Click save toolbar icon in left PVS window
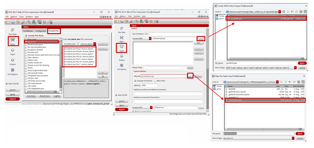Viewport: 314px width, 148px height. pyautogui.click(x=13, y=22)
